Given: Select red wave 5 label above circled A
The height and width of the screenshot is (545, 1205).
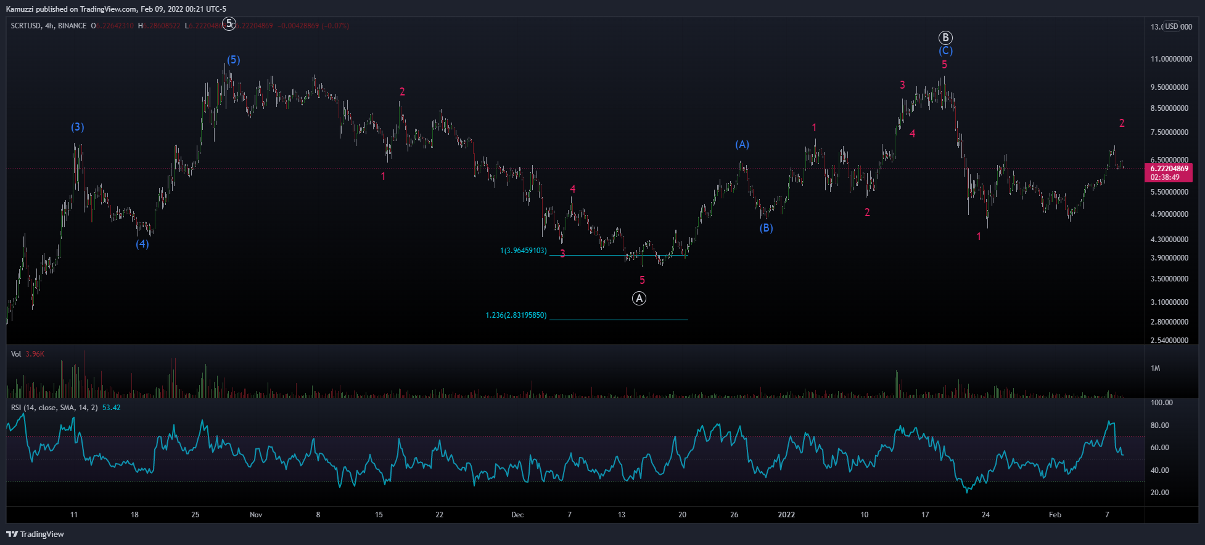Looking at the screenshot, I should [642, 280].
